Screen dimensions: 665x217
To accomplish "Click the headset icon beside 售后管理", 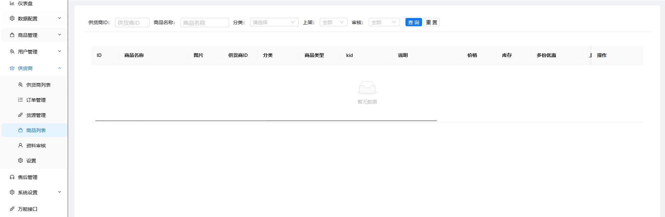I will click(12, 177).
